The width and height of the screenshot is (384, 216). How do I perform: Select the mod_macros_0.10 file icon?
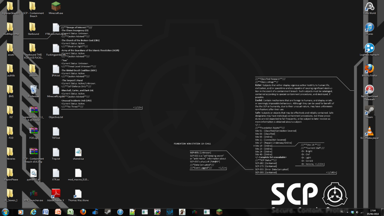[x=78, y=173]
